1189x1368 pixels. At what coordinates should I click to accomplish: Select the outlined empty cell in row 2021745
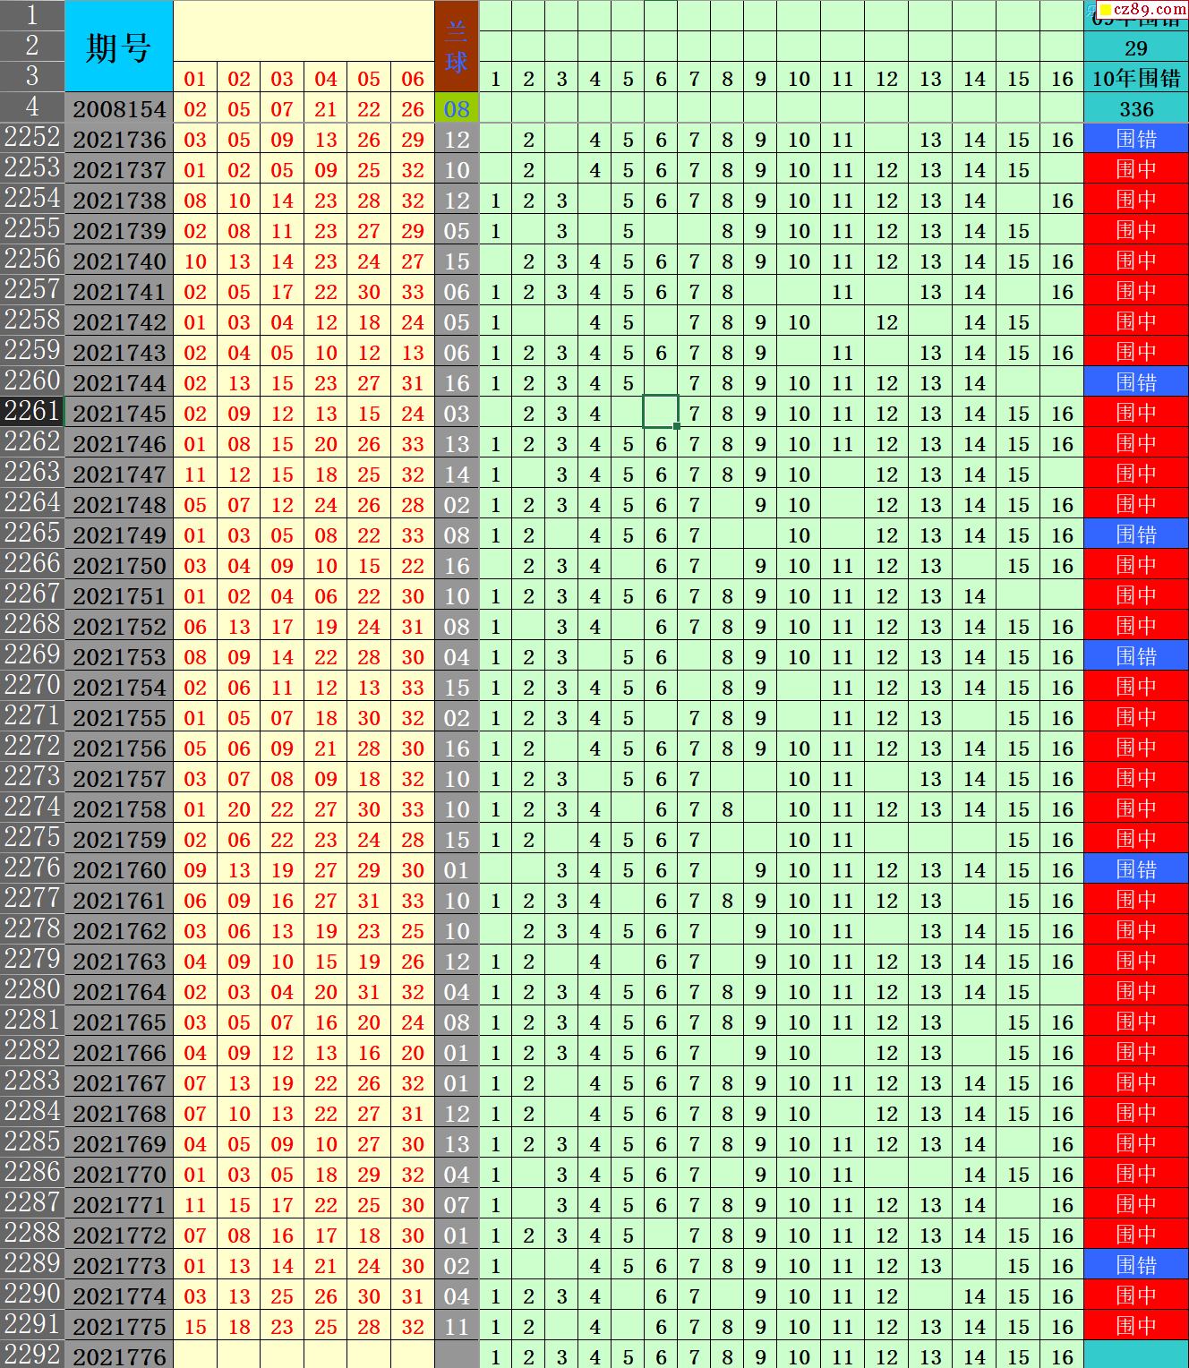[661, 412]
